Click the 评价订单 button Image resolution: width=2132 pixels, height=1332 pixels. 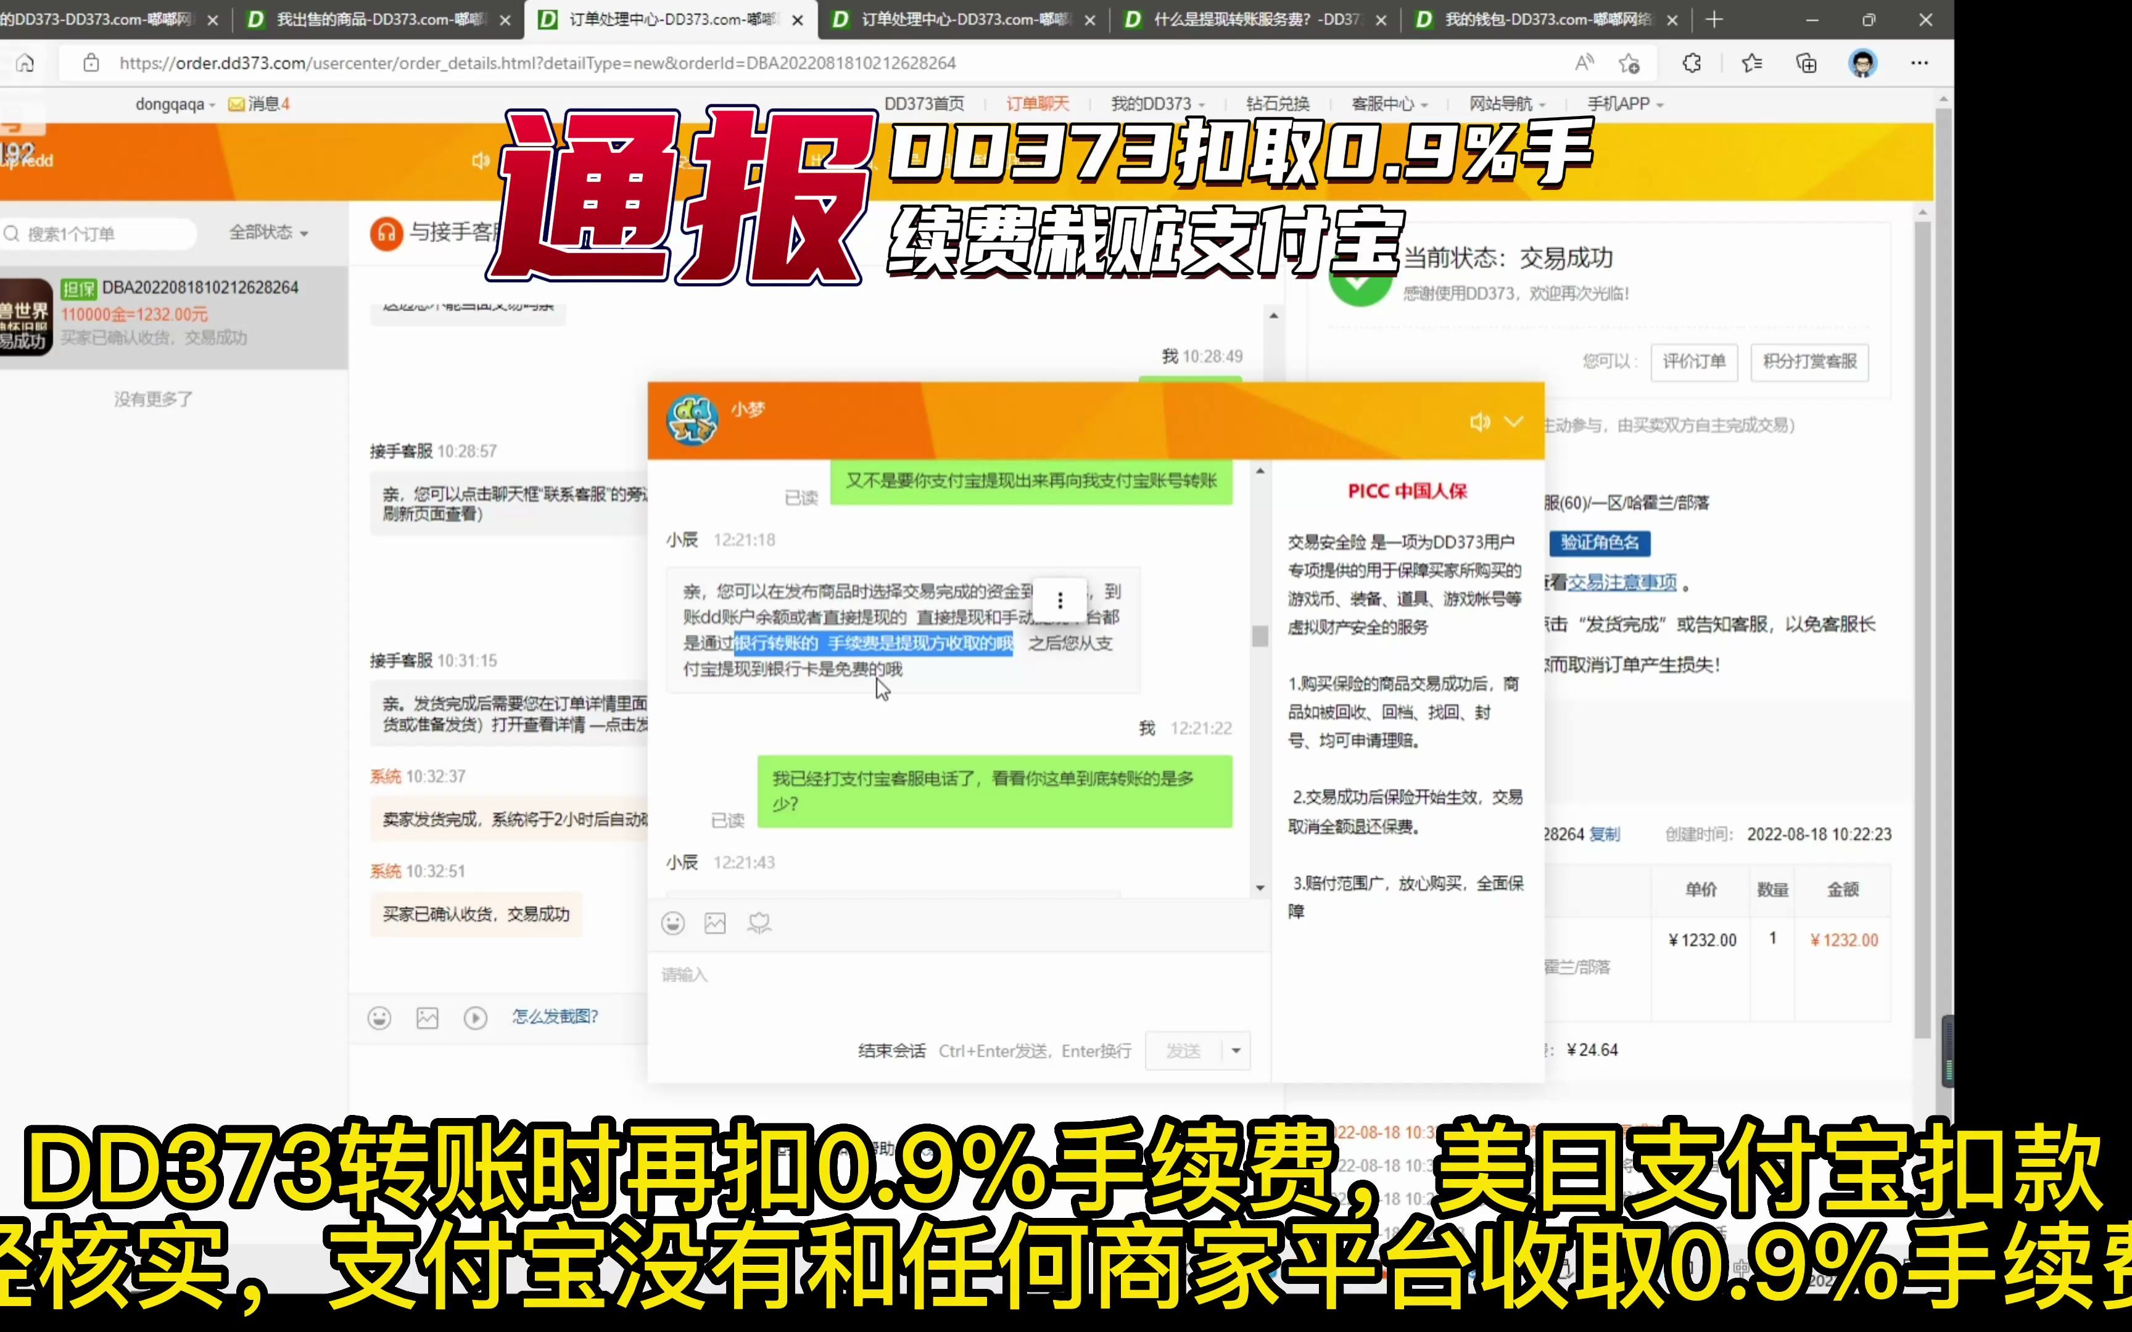tap(1693, 361)
